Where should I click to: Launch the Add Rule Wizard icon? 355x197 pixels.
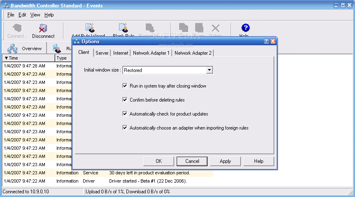pyautogui.click(x=90, y=28)
